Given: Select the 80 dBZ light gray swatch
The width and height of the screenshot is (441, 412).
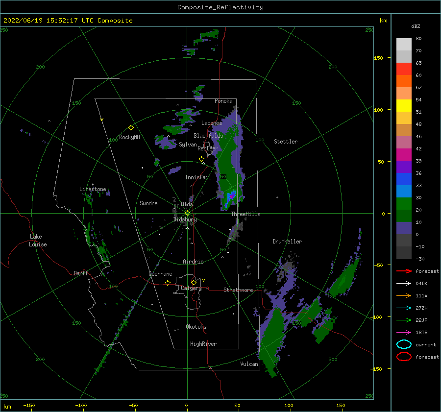Looking at the screenshot, I should (404, 44).
